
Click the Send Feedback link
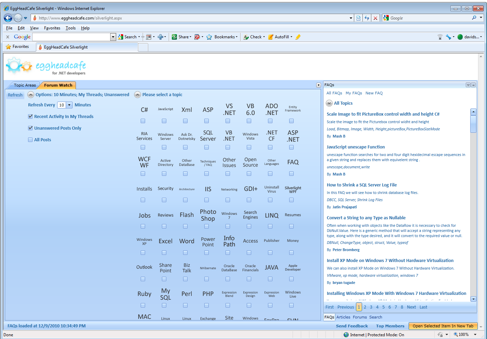coord(352,326)
